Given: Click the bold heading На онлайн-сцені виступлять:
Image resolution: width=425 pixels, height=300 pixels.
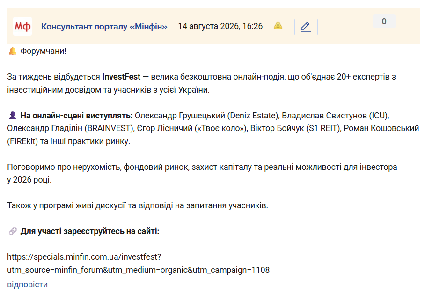Looking at the screenshot, I should (x=76, y=116).
